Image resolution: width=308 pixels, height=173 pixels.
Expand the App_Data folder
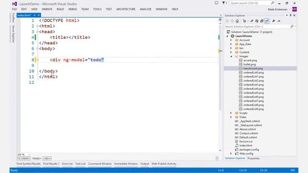(231, 44)
